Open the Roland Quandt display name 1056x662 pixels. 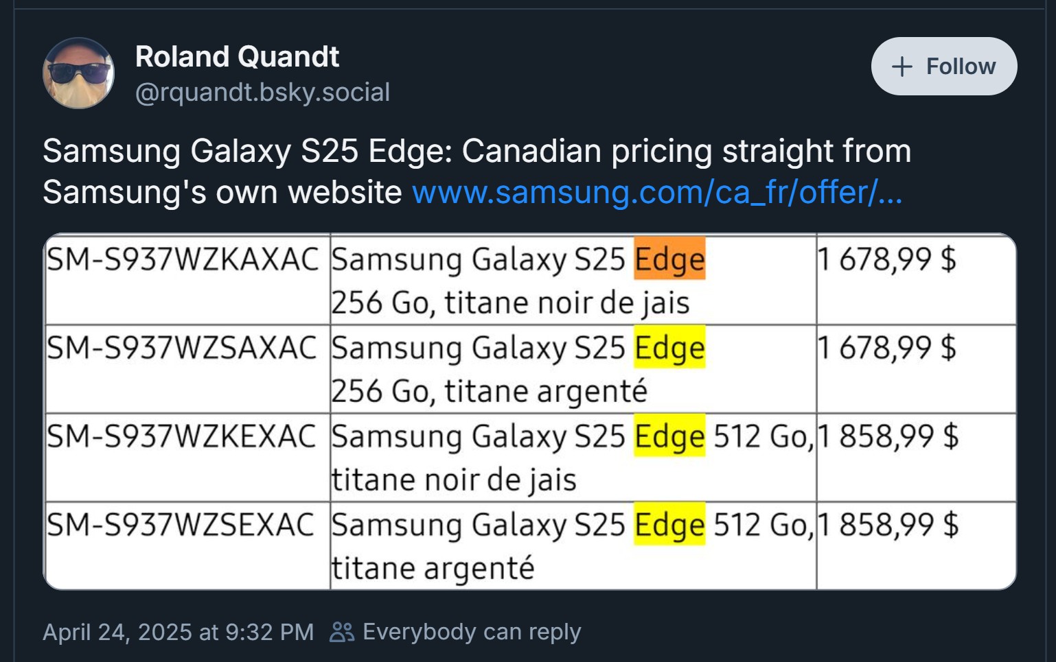(x=237, y=57)
